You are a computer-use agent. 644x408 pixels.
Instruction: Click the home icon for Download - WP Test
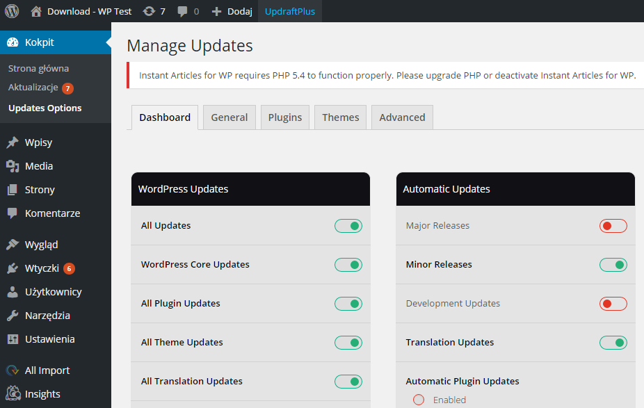click(36, 11)
